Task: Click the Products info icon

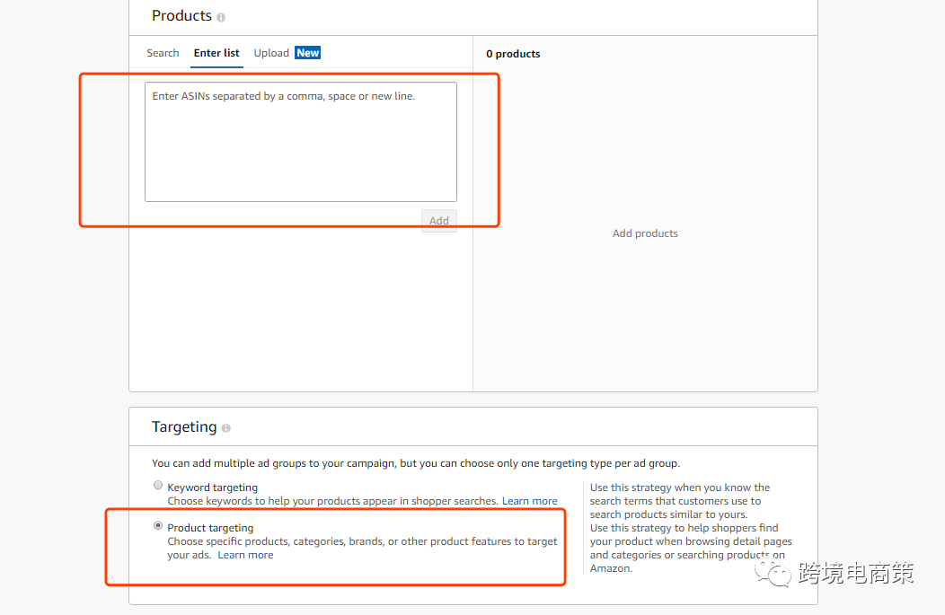Action: (x=221, y=17)
